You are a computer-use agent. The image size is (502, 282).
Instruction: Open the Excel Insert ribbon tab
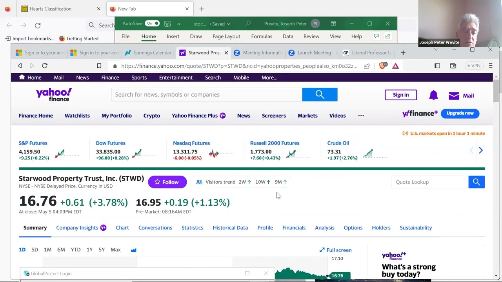173,36
